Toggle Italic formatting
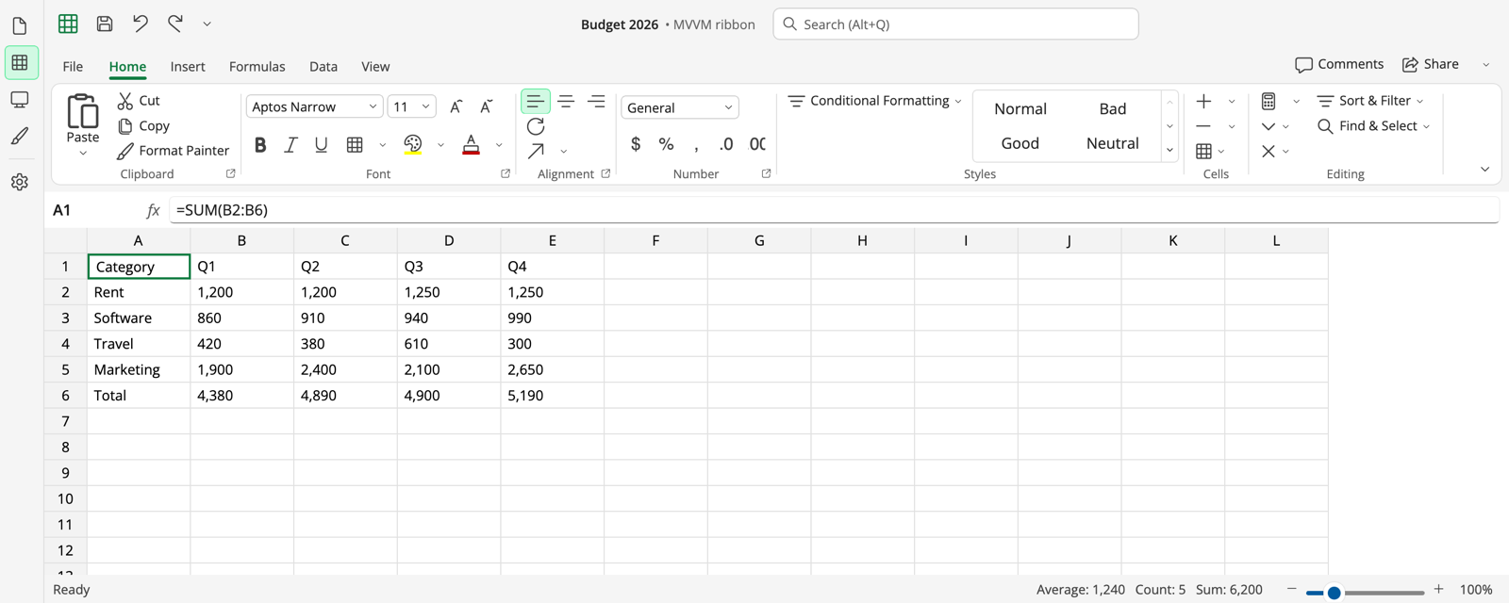The width and height of the screenshot is (1509, 603). pyautogui.click(x=290, y=144)
